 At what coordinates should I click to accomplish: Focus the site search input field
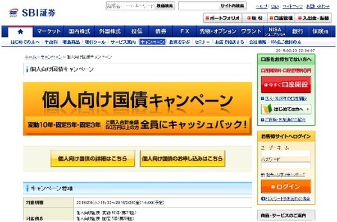point(198,6)
